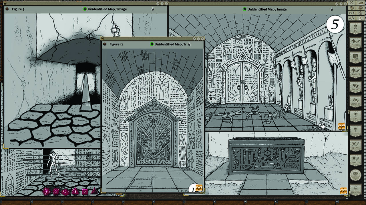Click the sun and moon lighting icon

click(x=352, y=13)
